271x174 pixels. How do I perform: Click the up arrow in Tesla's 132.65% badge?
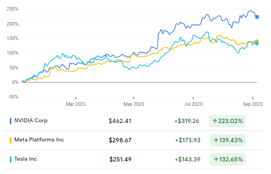pyautogui.click(x=215, y=159)
